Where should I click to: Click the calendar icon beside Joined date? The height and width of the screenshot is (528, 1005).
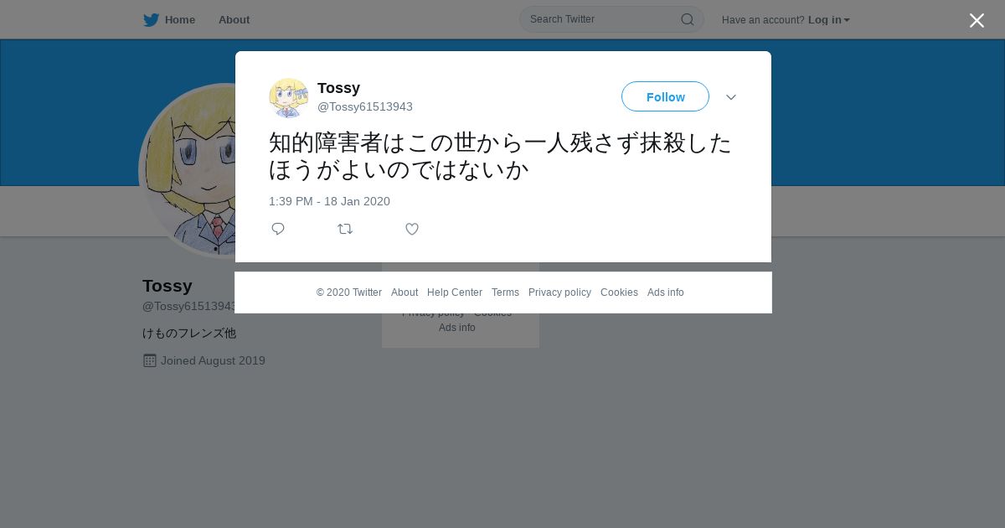(150, 360)
